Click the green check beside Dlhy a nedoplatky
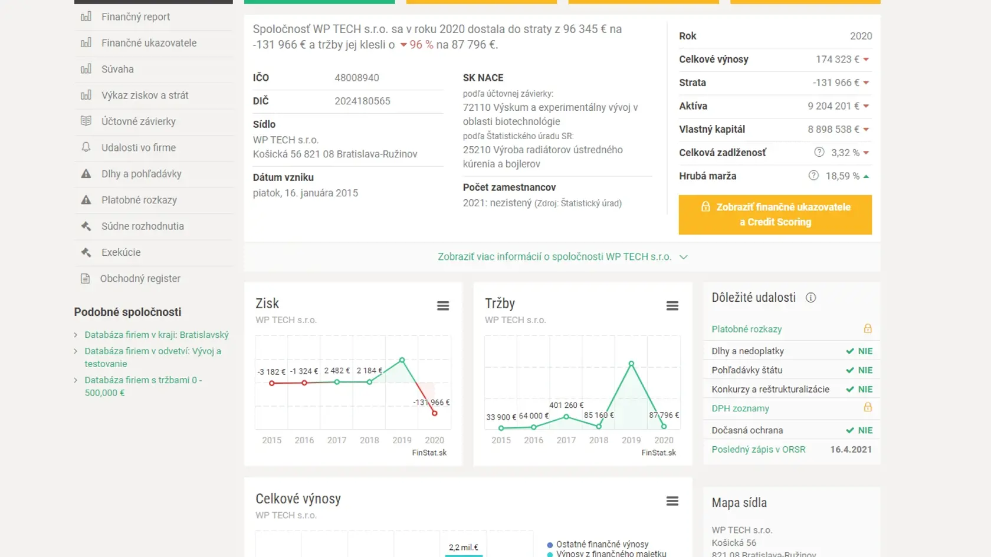The height and width of the screenshot is (557, 991). coord(850,351)
